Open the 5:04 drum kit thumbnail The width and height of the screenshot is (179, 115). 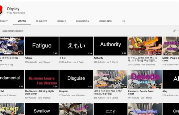click(x=110, y=79)
